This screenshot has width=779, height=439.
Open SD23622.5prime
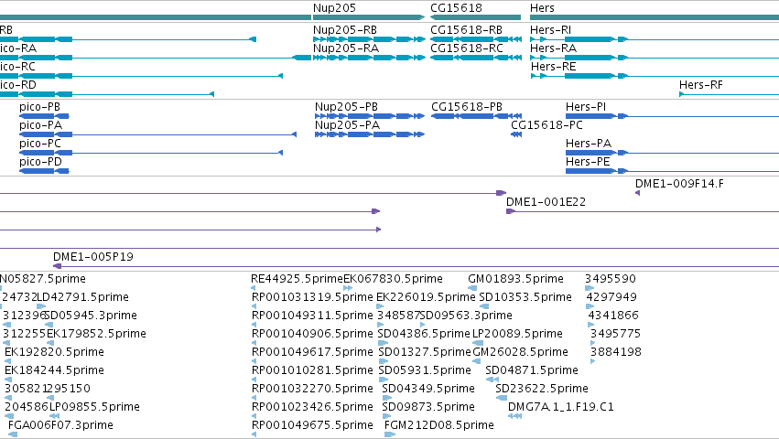tap(542, 389)
